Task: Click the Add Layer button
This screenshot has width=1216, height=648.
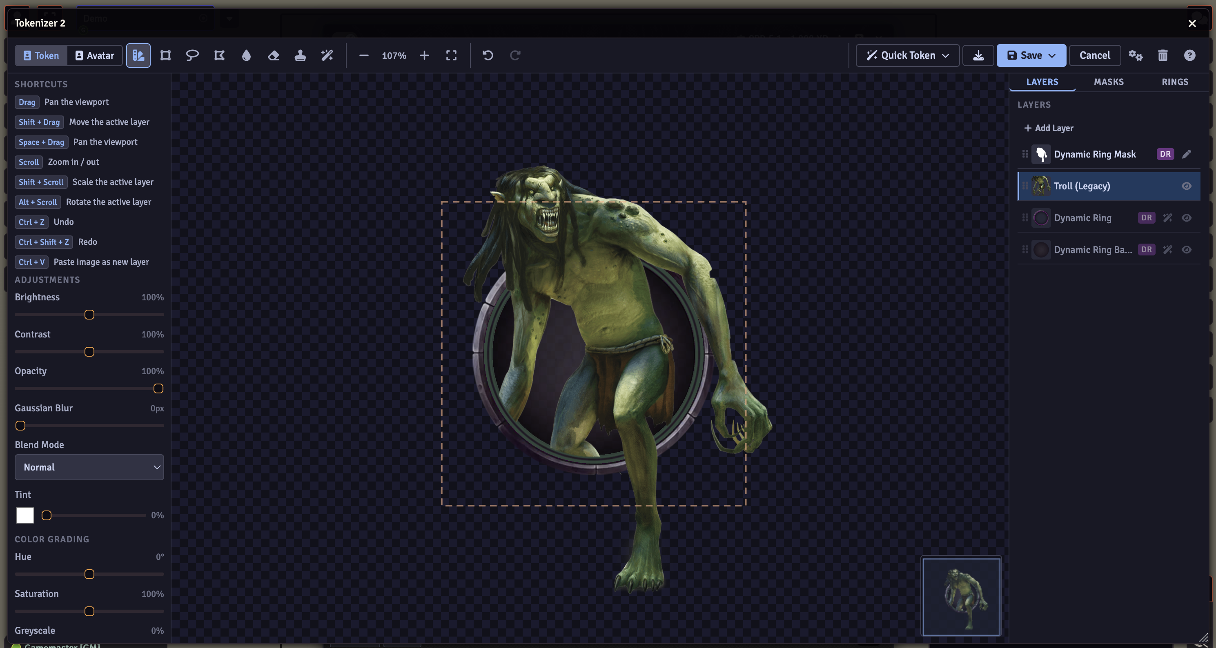Action: point(1049,128)
